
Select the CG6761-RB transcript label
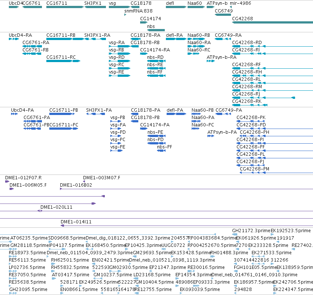[x=36, y=50]
